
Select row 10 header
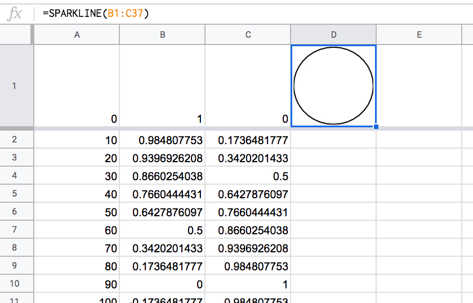(x=14, y=283)
